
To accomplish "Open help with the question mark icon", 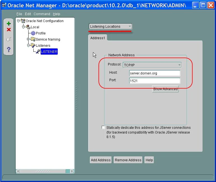I will coord(9,49).
